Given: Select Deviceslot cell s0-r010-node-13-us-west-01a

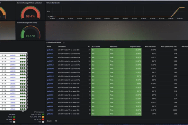Looking at the screenshot, I should tap(69, 95).
